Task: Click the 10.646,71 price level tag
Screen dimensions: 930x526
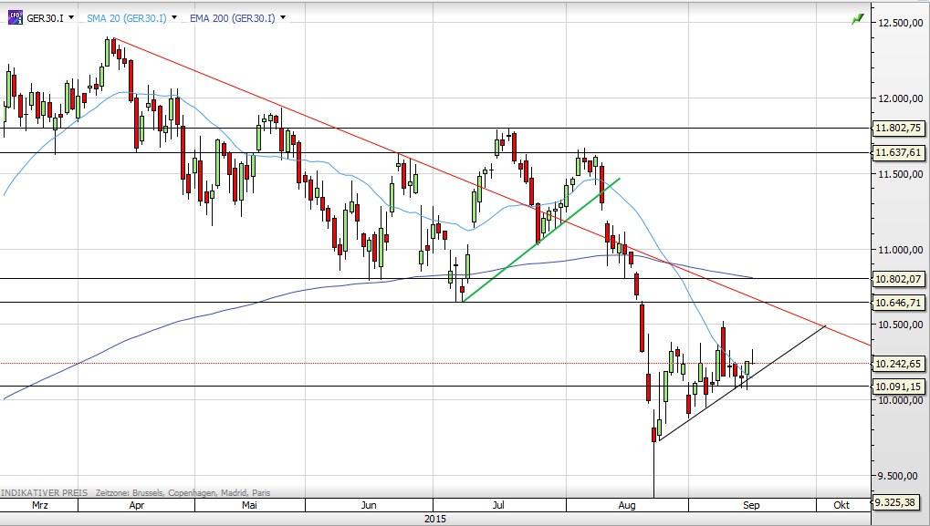Action: (898, 303)
